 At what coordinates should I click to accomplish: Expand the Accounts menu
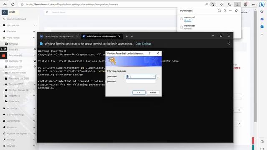click(34, 108)
